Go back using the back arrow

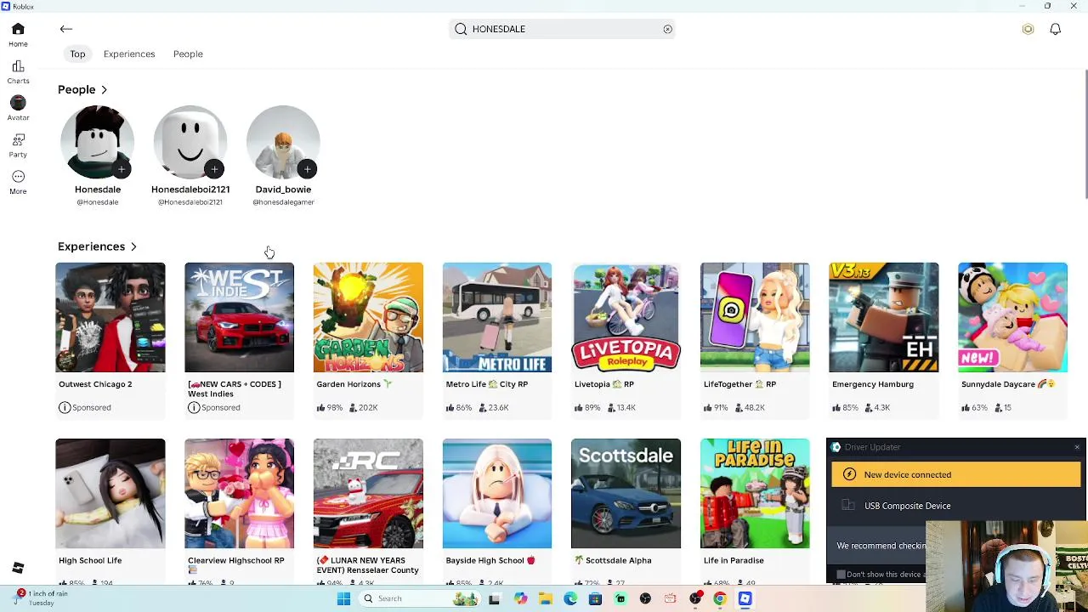[x=65, y=29]
